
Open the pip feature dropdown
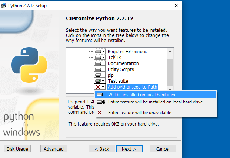click(100, 75)
